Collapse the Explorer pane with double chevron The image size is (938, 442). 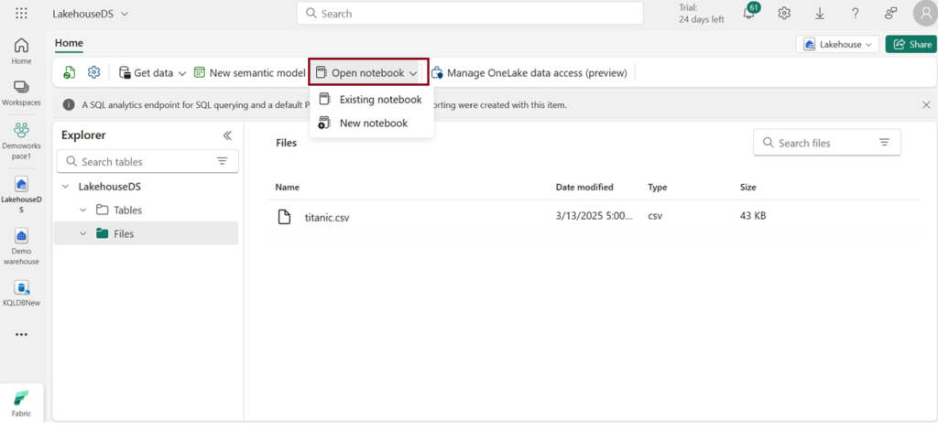click(227, 135)
